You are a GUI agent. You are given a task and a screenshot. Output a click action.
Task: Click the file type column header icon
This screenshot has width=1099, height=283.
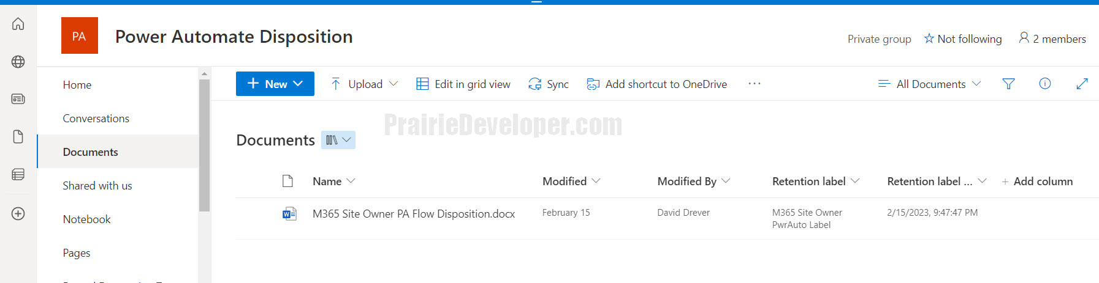click(287, 181)
